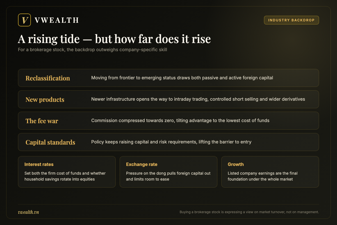Open the Growth card

pyautogui.click(x=270, y=172)
